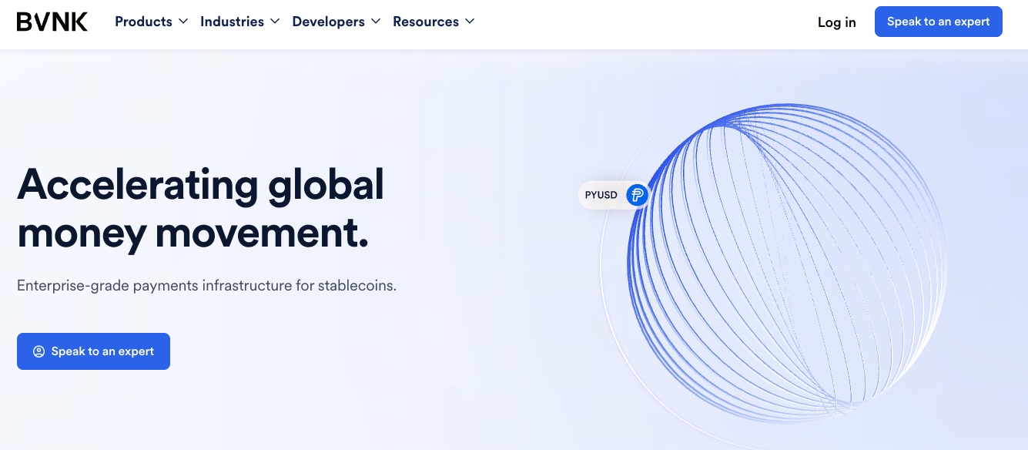Click the PayPal PYUSD coin icon

coord(636,195)
